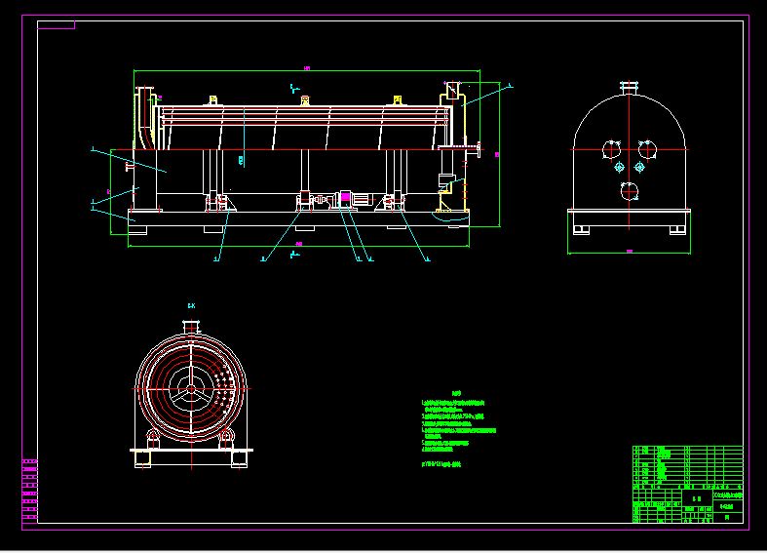Click the width dimension below the end view
767x553 pixels.
[x=629, y=253]
